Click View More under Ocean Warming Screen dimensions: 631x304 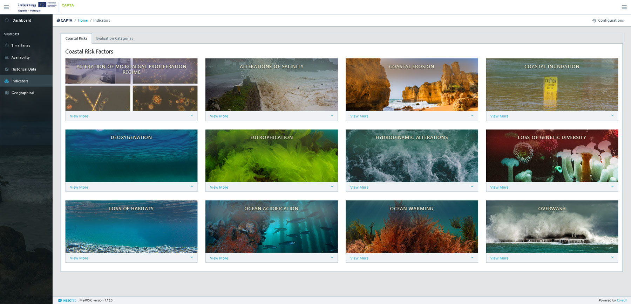(359, 258)
